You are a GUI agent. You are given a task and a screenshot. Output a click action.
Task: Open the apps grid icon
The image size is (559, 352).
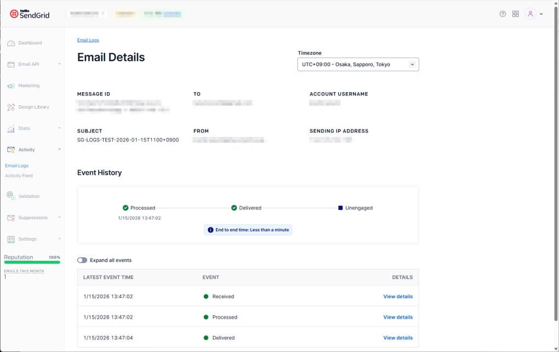pos(515,14)
